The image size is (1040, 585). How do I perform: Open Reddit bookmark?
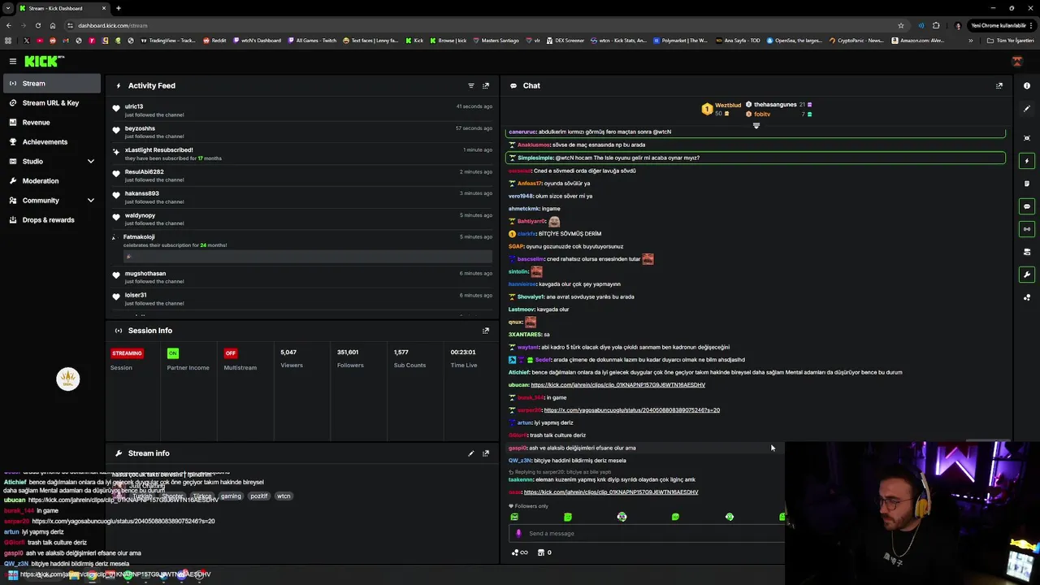214,41
